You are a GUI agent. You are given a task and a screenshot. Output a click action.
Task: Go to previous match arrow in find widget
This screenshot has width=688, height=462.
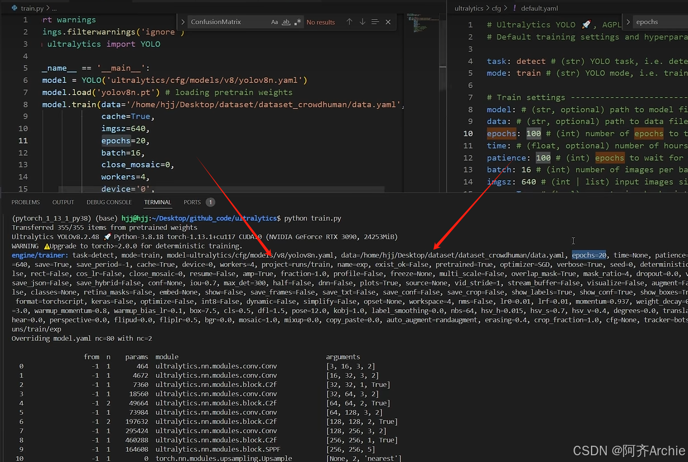click(x=349, y=22)
